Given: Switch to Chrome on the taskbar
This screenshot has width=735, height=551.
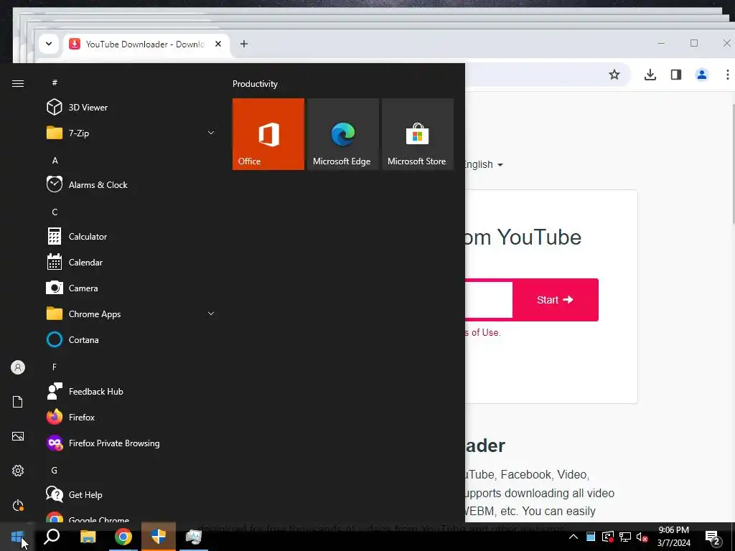Looking at the screenshot, I should (123, 537).
